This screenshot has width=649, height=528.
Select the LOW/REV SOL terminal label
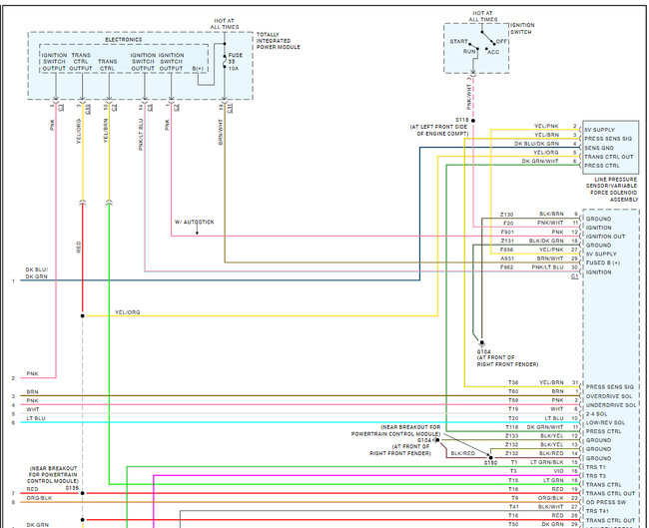(607, 423)
